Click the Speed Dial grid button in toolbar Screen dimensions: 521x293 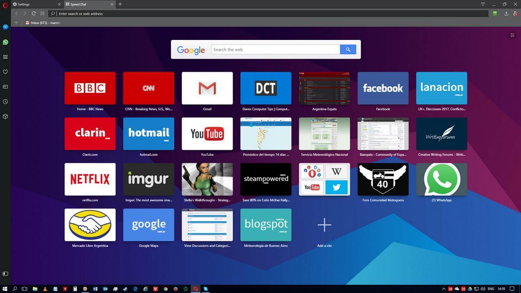pos(42,13)
